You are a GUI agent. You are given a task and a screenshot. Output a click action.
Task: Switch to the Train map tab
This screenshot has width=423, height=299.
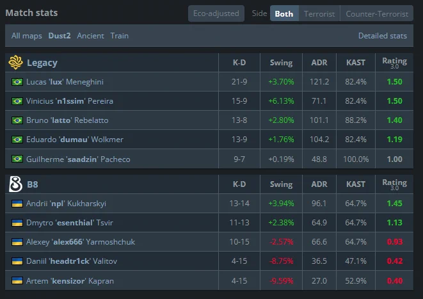click(119, 36)
